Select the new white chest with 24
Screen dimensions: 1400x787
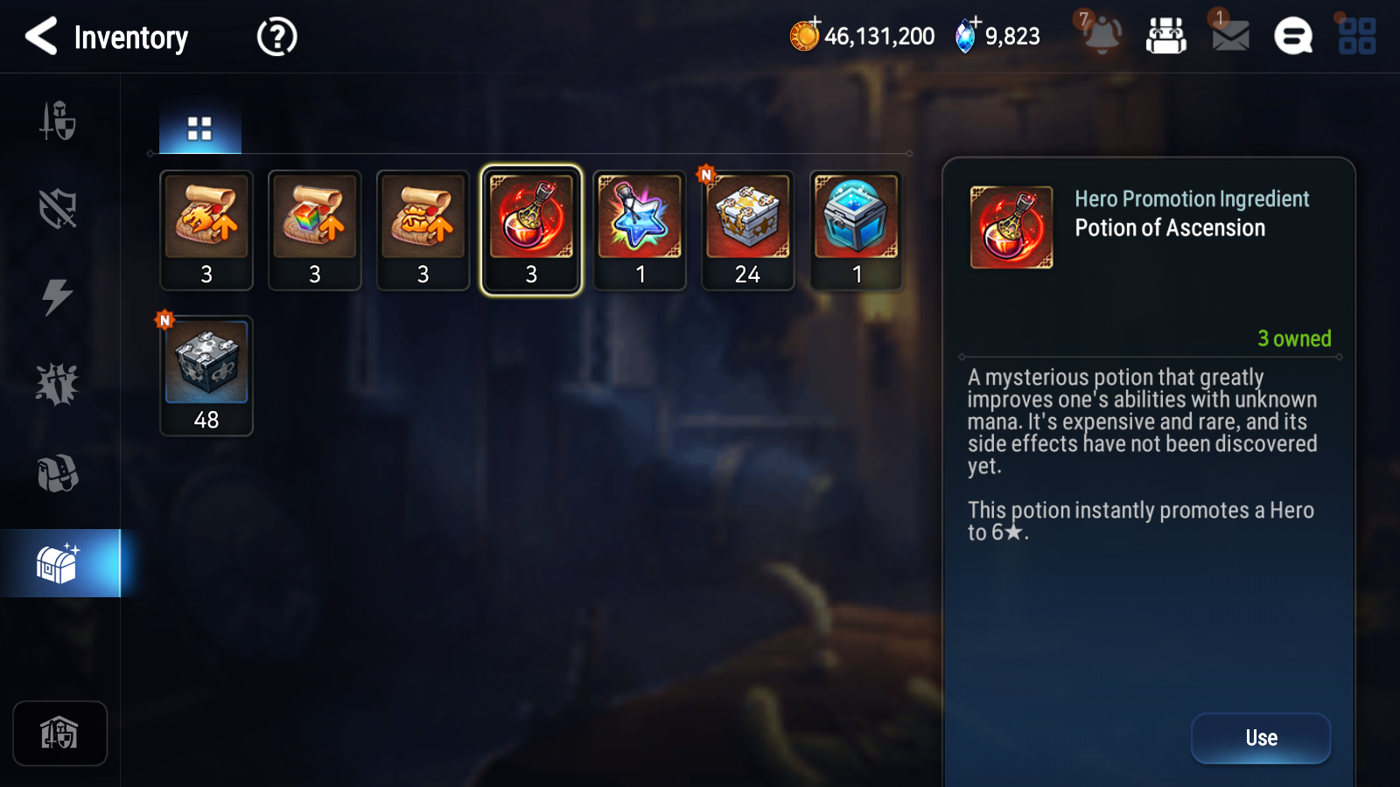pos(748,231)
